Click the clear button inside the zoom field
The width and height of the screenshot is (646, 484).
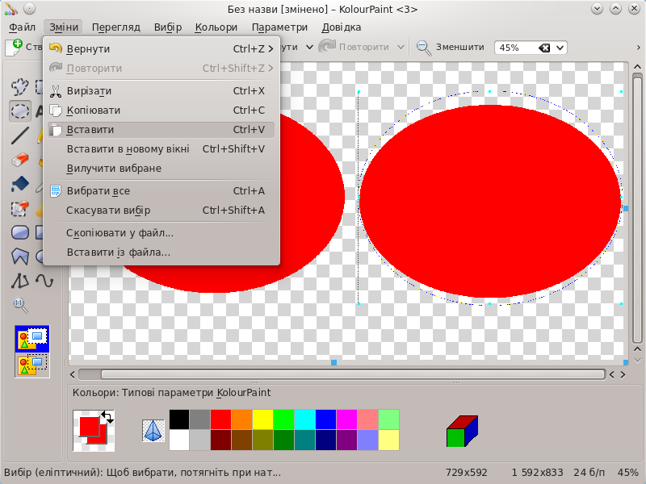tap(543, 48)
